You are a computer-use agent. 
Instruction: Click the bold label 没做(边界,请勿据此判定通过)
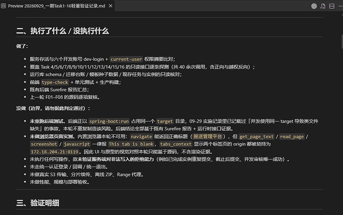(x=53, y=108)
